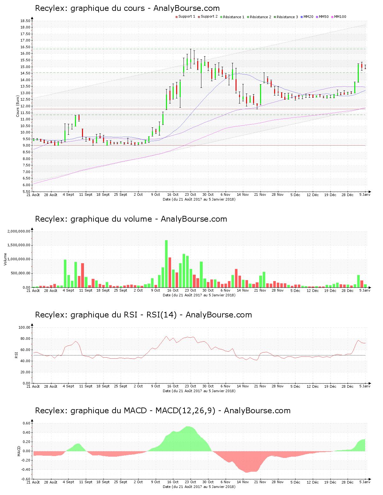The height and width of the screenshot is (495, 383).
Task: Click the 80.00 RSI axis label
Action: click(x=26, y=339)
